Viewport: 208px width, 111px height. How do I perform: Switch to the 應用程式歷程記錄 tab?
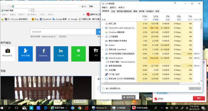tap(124, 11)
